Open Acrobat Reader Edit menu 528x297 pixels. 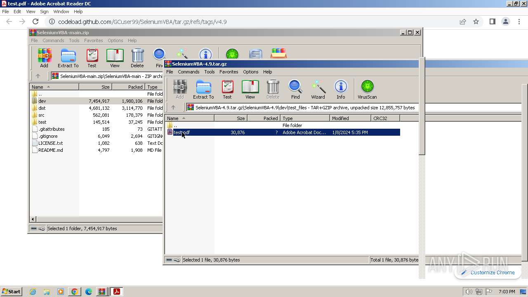17,12
